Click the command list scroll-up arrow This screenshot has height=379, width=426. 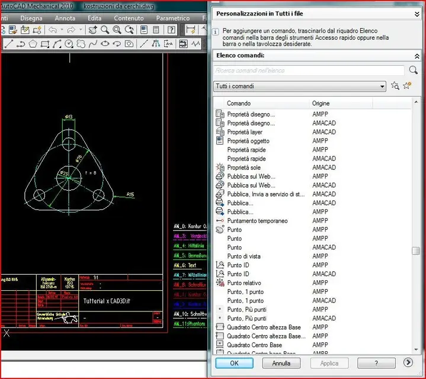(x=416, y=102)
